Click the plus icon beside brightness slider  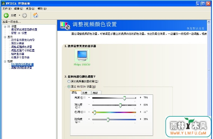click(x=140, y=98)
